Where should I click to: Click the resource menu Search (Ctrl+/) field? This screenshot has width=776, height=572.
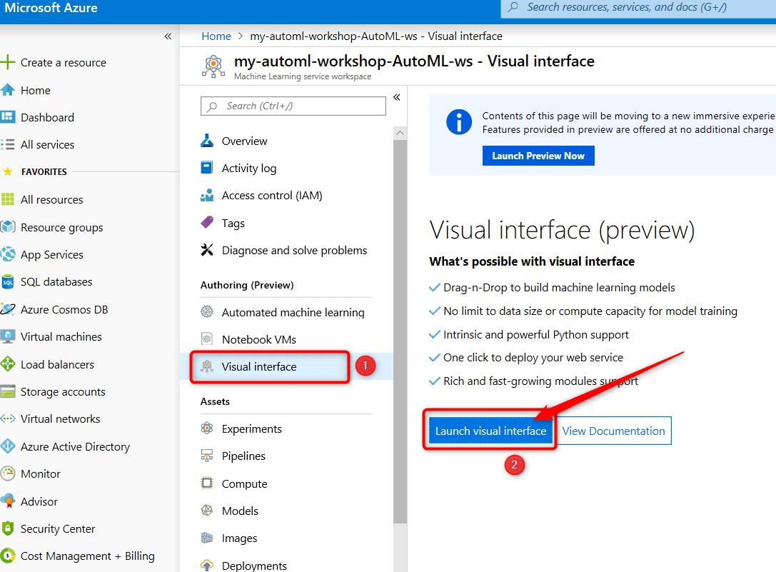pos(293,106)
